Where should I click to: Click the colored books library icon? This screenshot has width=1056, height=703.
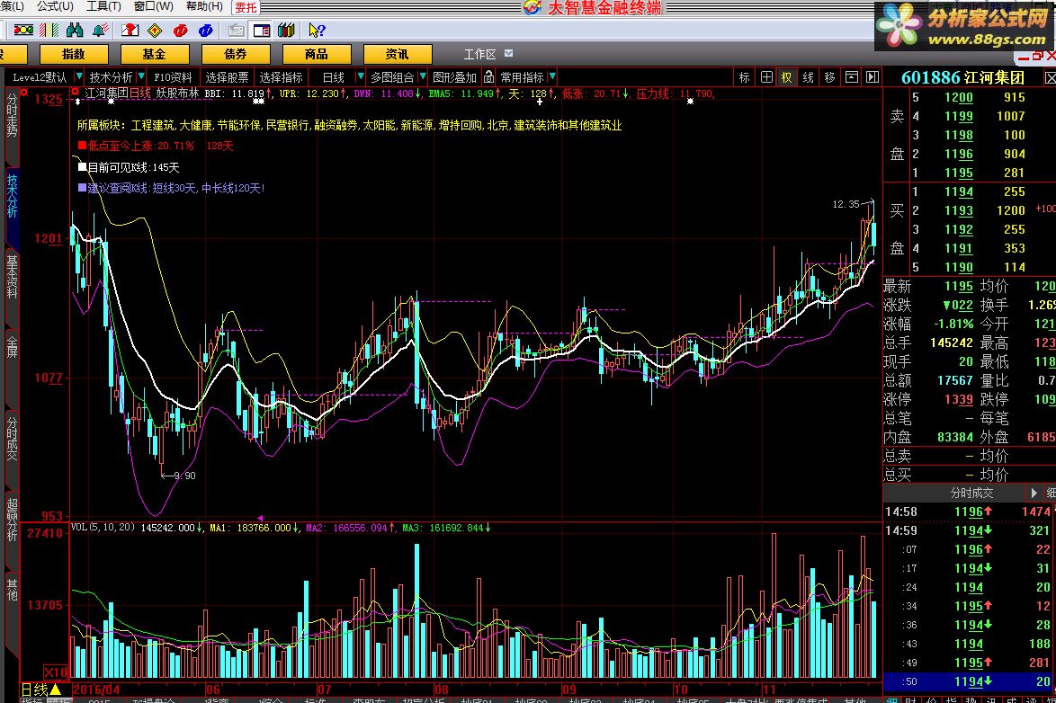[286, 31]
